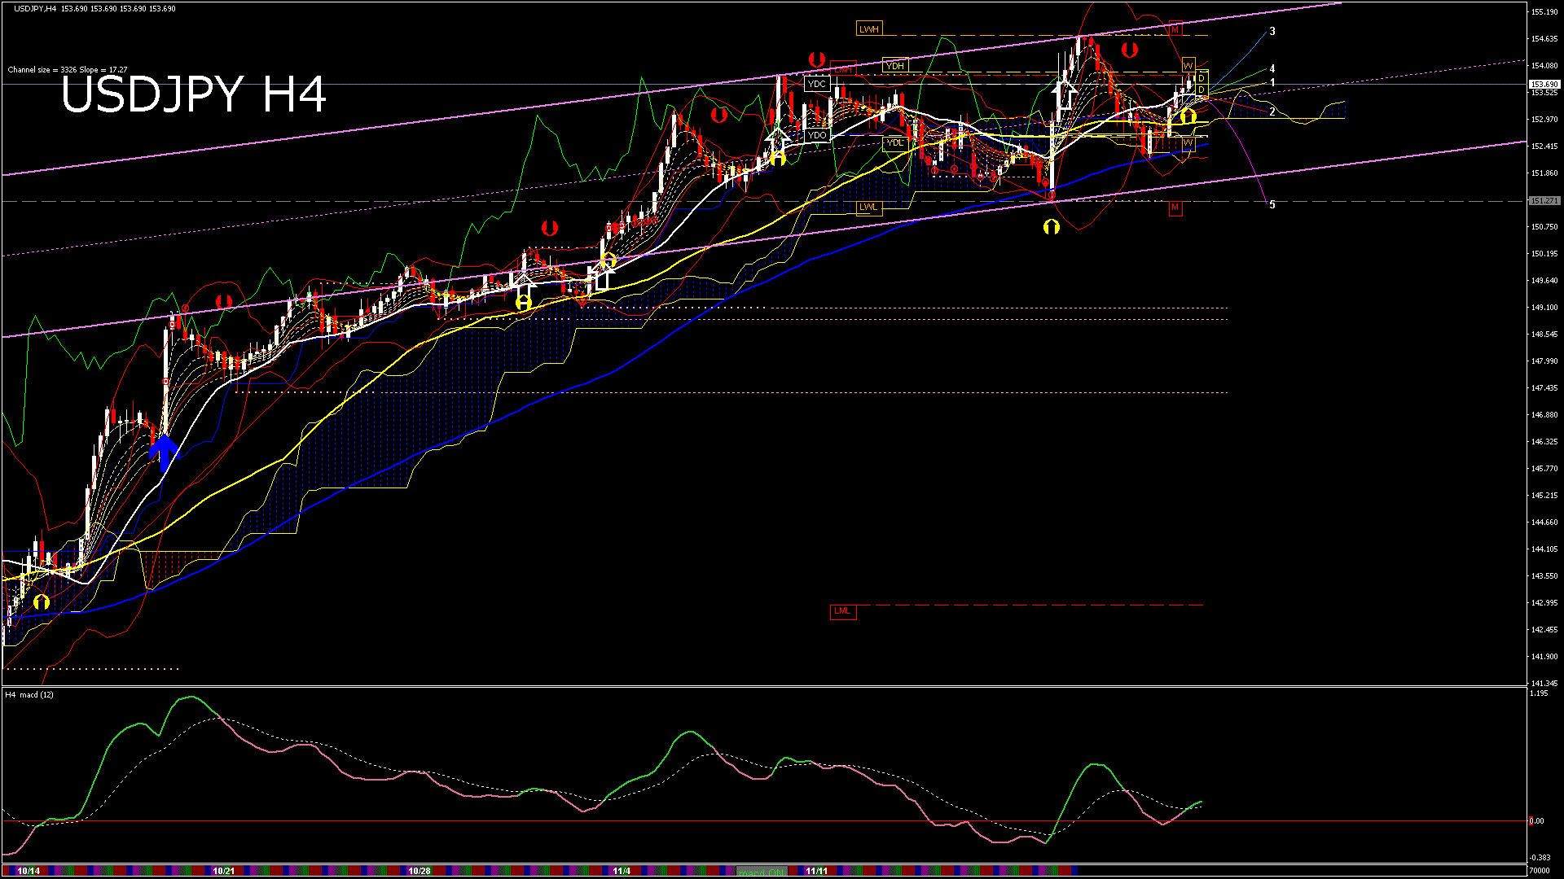The width and height of the screenshot is (1564, 879).
Task: Select the 10/28 date marker
Action: pos(420,871)
